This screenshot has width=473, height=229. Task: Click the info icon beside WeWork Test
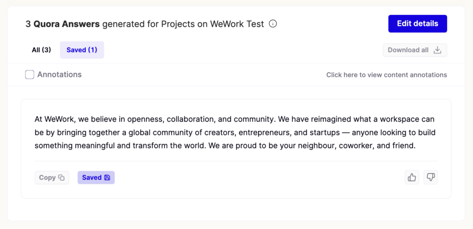point(273,24)
